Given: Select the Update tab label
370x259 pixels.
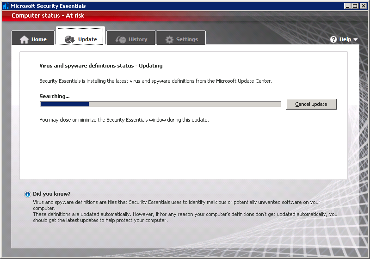Looking at the screenshot, I should click(87, 40).
